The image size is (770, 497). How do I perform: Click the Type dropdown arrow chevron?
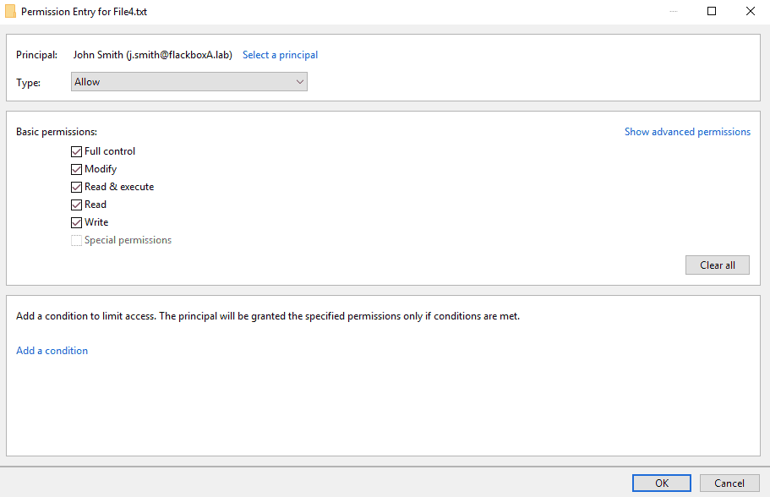point(299,82)
